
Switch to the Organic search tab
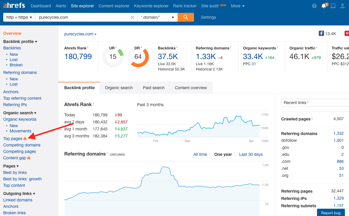click(119, 88)
